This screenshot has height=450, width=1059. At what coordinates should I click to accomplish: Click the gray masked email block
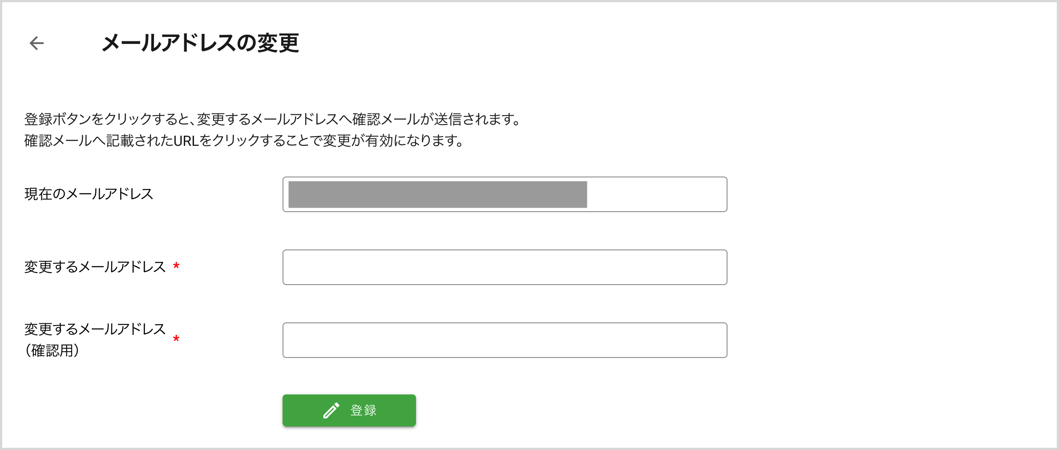[x=437, y=194]
